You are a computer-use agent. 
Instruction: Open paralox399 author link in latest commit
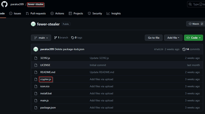(x=47, y=49)
